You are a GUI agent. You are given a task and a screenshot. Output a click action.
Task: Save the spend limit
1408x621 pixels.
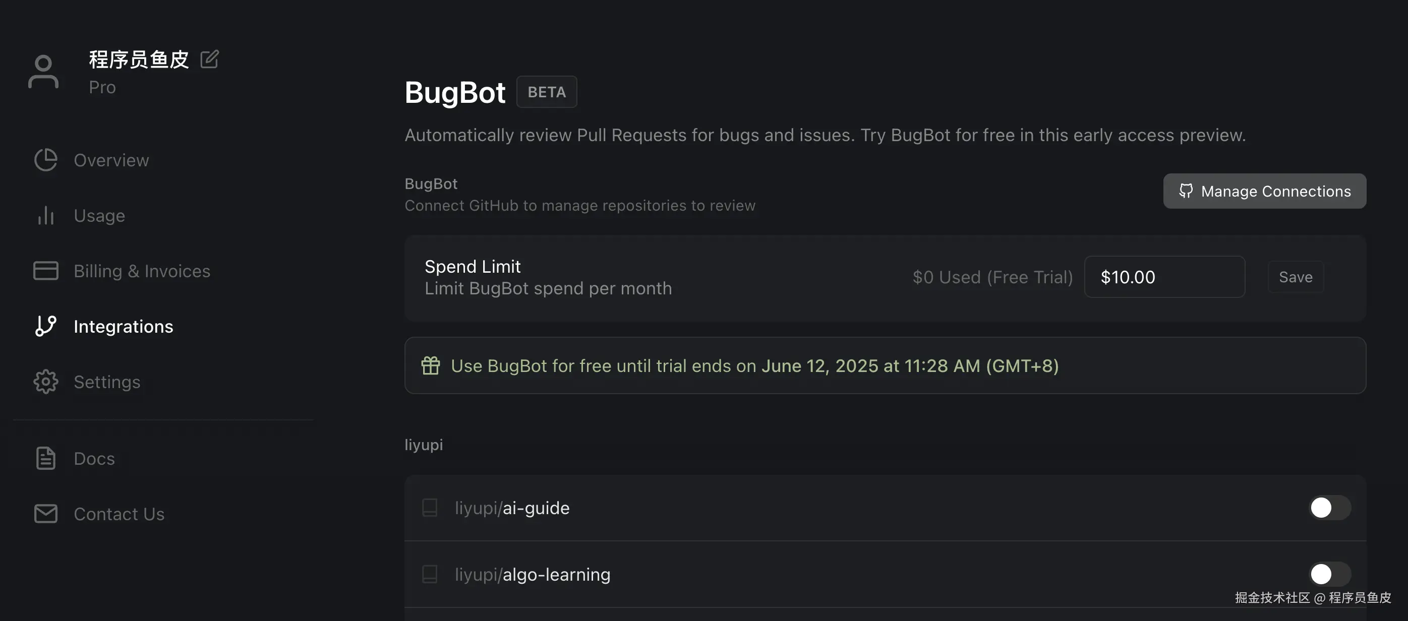(1296, 277)
